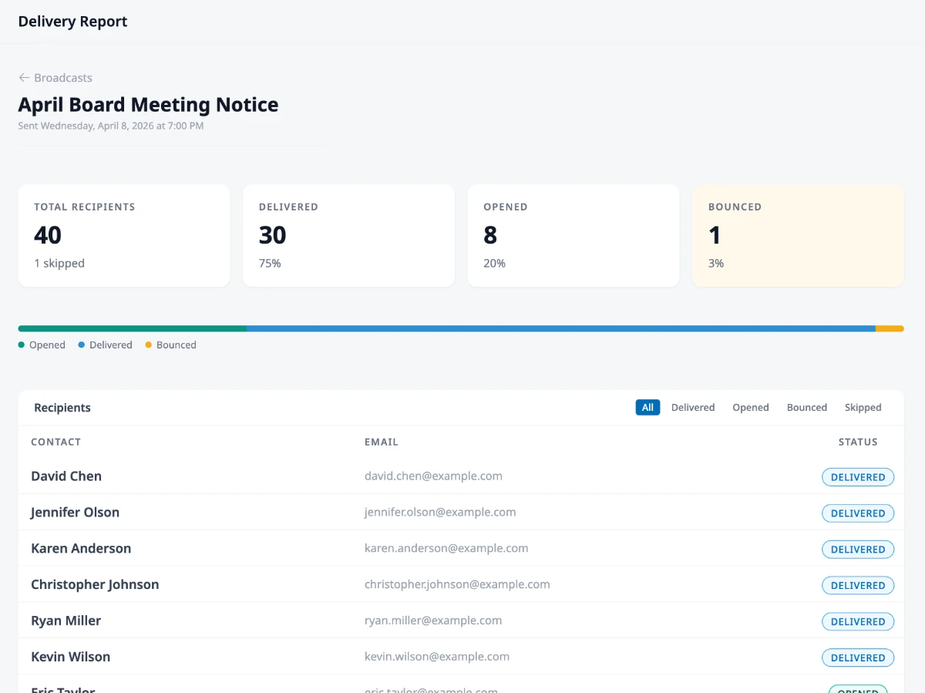
Task: Click the Delivered legend dot
Action: (x=81, y=345)
